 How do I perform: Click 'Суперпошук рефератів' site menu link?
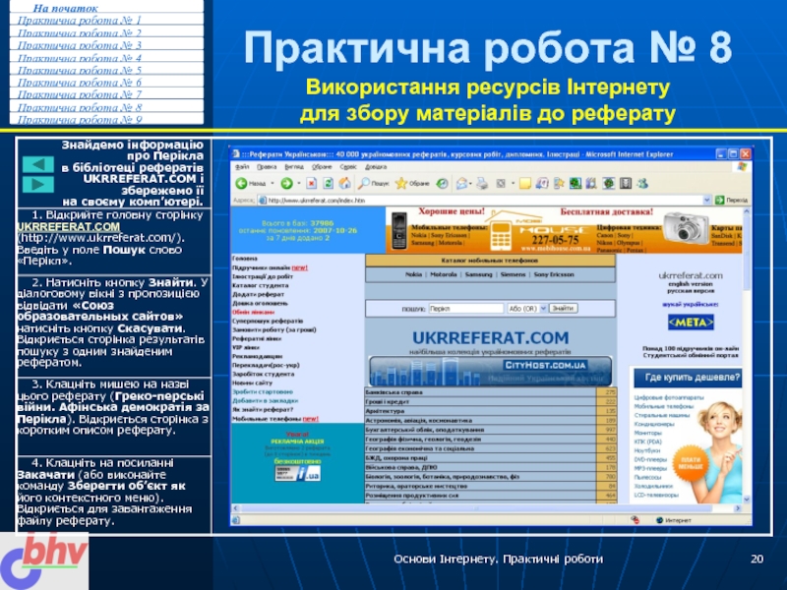pyautogui.click(x=268, y=321)
